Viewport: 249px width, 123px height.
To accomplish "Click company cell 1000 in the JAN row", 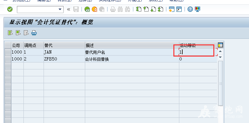I will point(18,52).
